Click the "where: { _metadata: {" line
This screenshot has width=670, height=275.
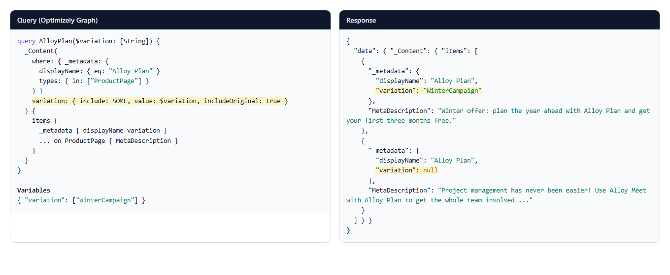pyautogui.click(x=70, y=61)
